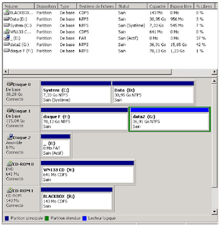
Task: Click the Disque 2 removable disk icon
Action: tap(10, 137)
